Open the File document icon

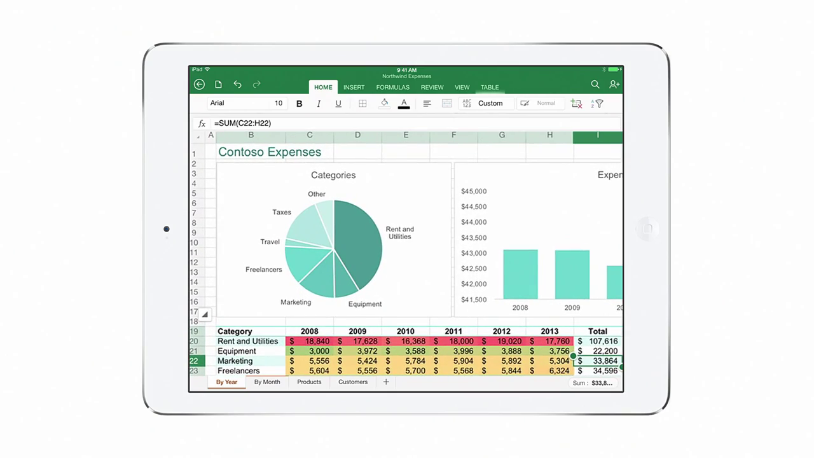[218, 84]
